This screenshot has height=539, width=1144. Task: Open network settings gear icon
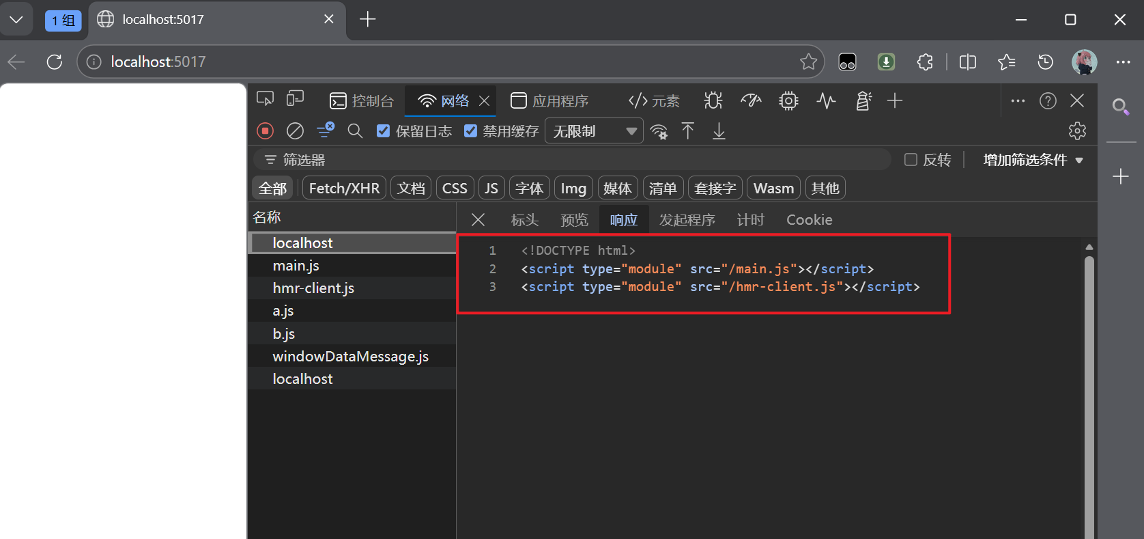tap(1077, 130)
